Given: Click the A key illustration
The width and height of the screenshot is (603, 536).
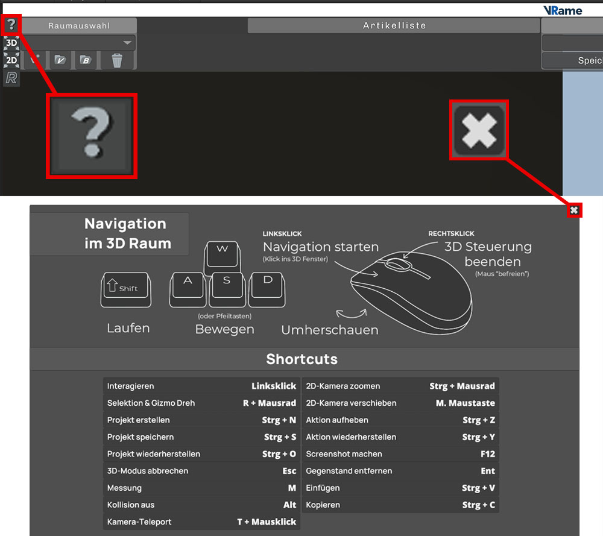Looking at the screenshot, I should (x=188, y=289).
